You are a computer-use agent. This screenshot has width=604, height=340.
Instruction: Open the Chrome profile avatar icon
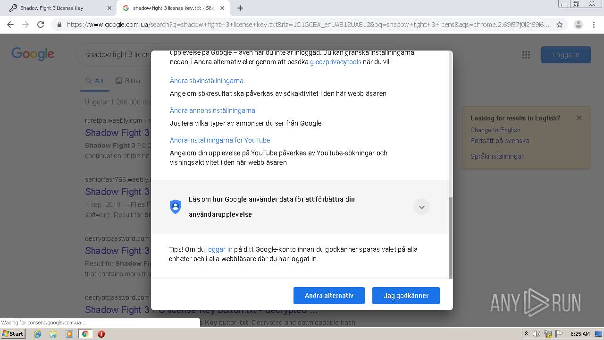coord(578,25)
